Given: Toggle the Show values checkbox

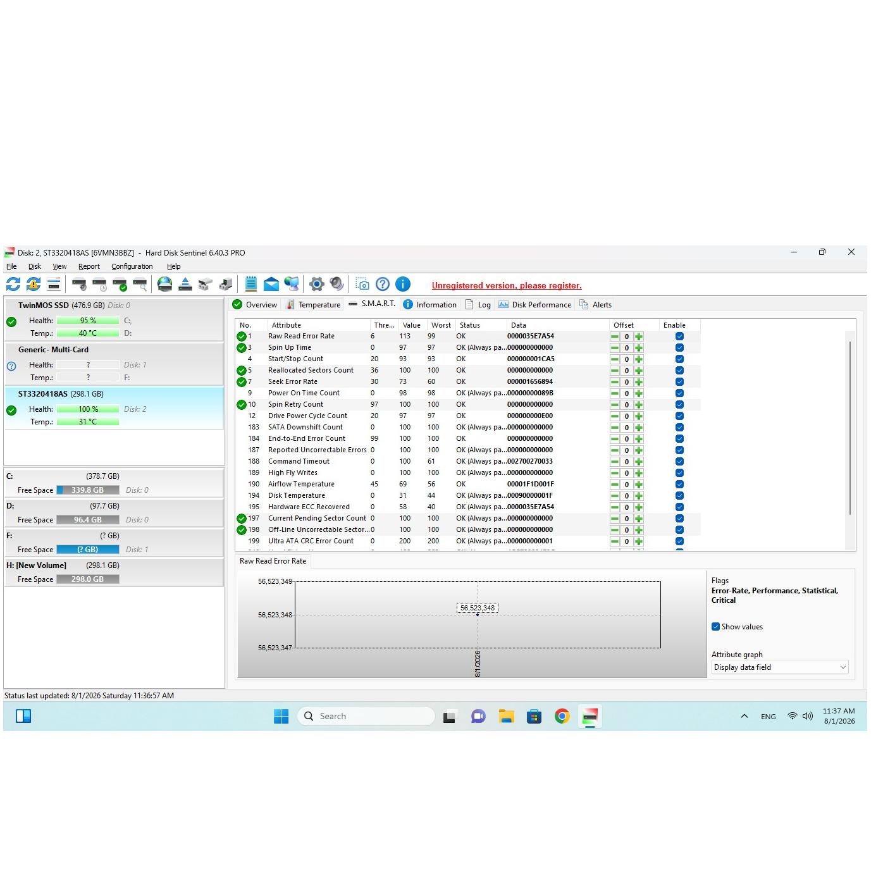Looking at the screenshot, I should pos(715,627).
